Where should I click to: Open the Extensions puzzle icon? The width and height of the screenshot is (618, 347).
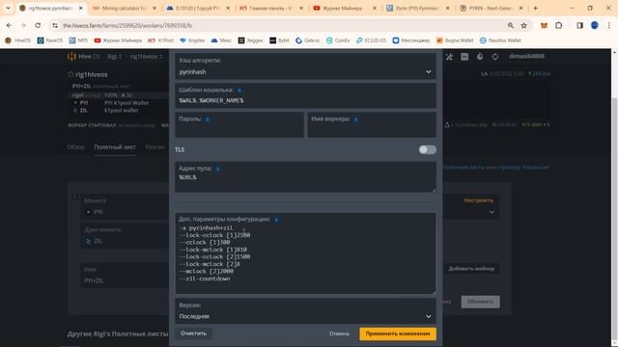click(x=558, y=25)
